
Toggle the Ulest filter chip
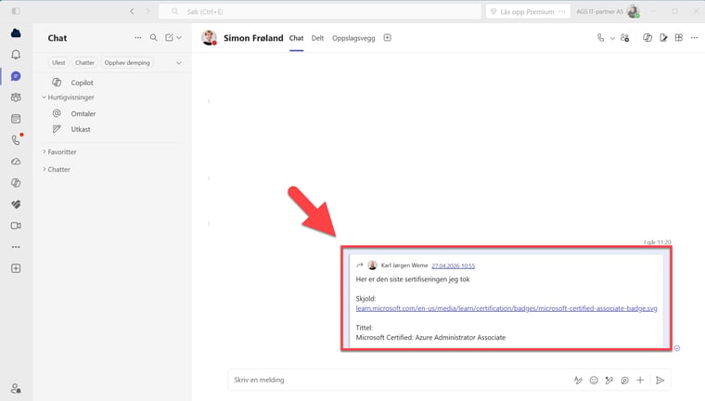[58, 62]
